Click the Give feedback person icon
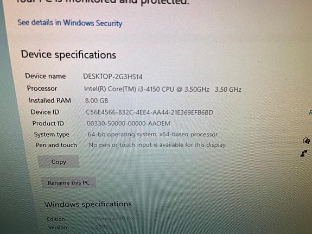This screenshot has width=312, height=234. point(304,153)
